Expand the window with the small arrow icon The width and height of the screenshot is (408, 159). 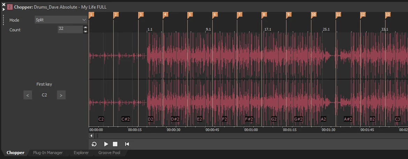[3, 9]
